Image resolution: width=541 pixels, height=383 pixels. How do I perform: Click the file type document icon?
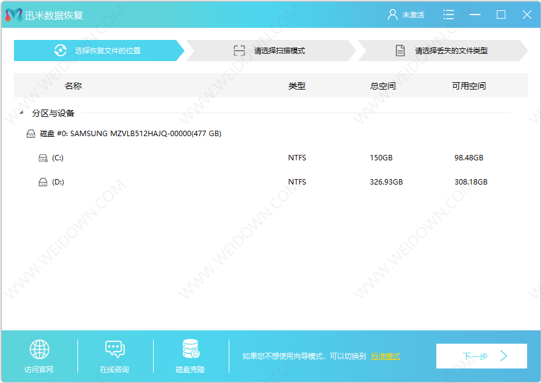(x=400, y=50)
